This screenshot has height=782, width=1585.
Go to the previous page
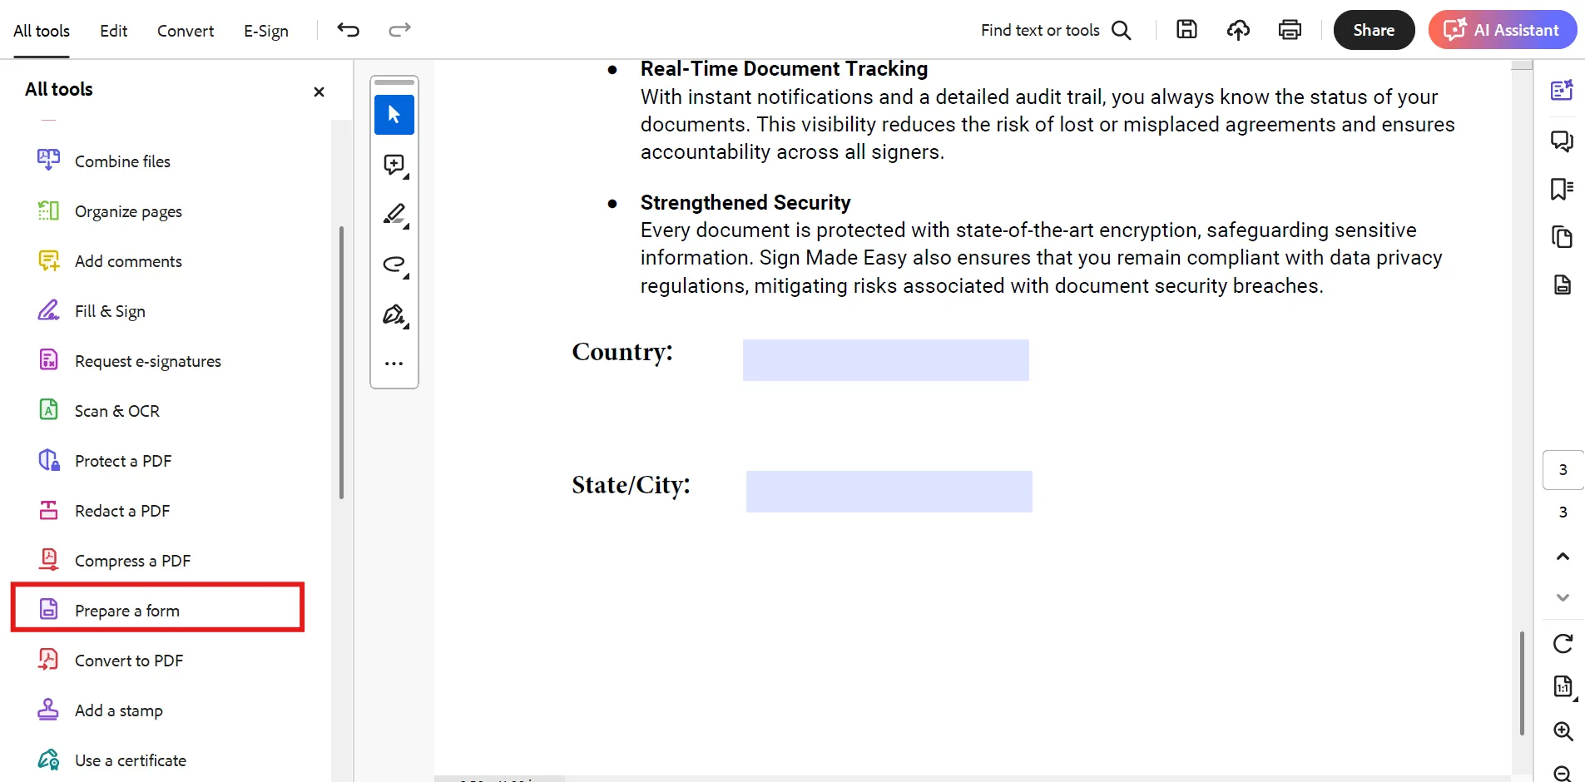(x=1563, y=557)
